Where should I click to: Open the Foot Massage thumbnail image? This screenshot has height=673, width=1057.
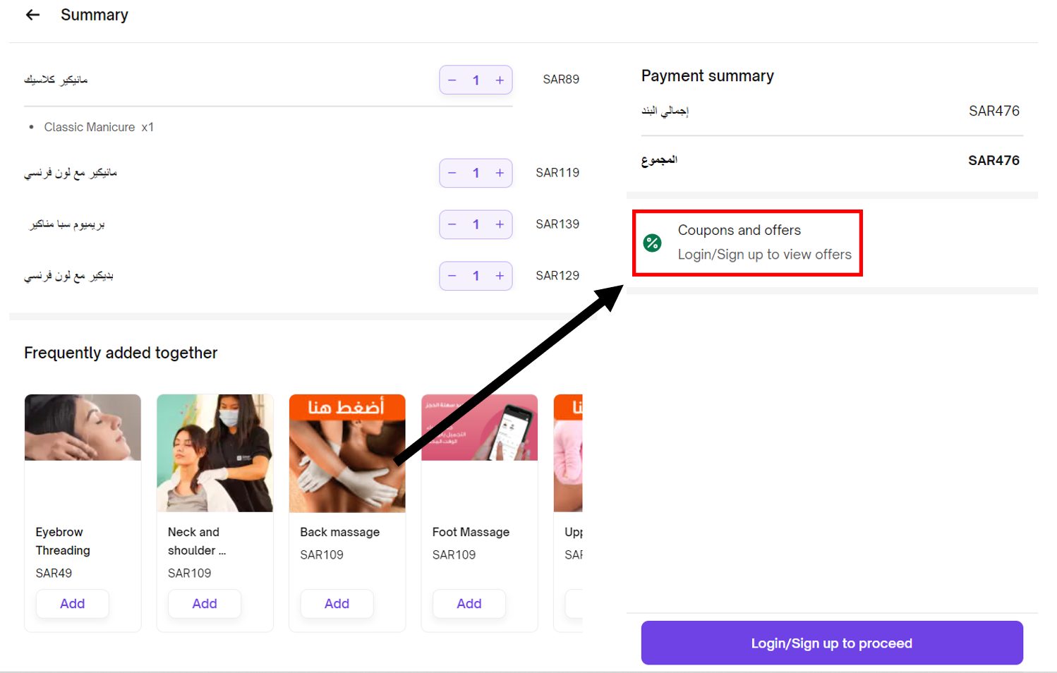pyautogui.click(x=479, y=428)
